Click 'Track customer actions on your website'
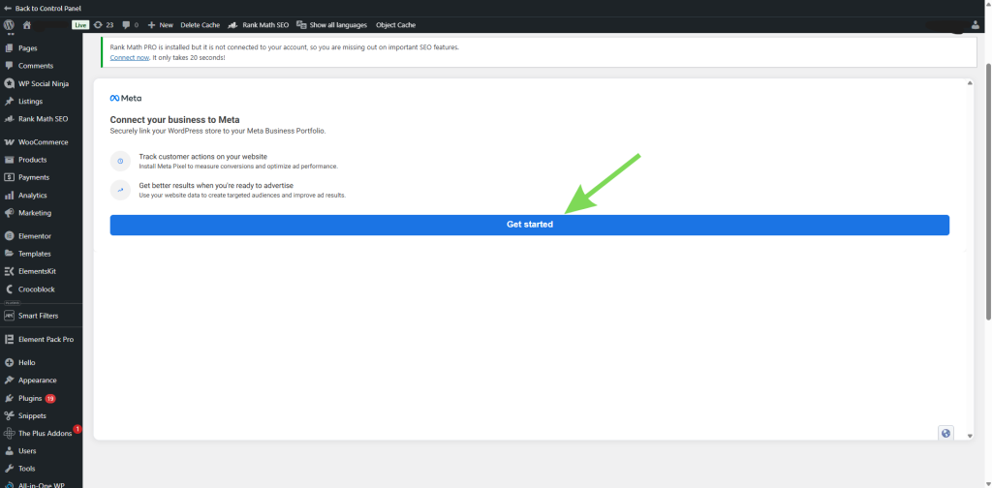The width and height of the screenshot is (992, 488). coord(203,156)
